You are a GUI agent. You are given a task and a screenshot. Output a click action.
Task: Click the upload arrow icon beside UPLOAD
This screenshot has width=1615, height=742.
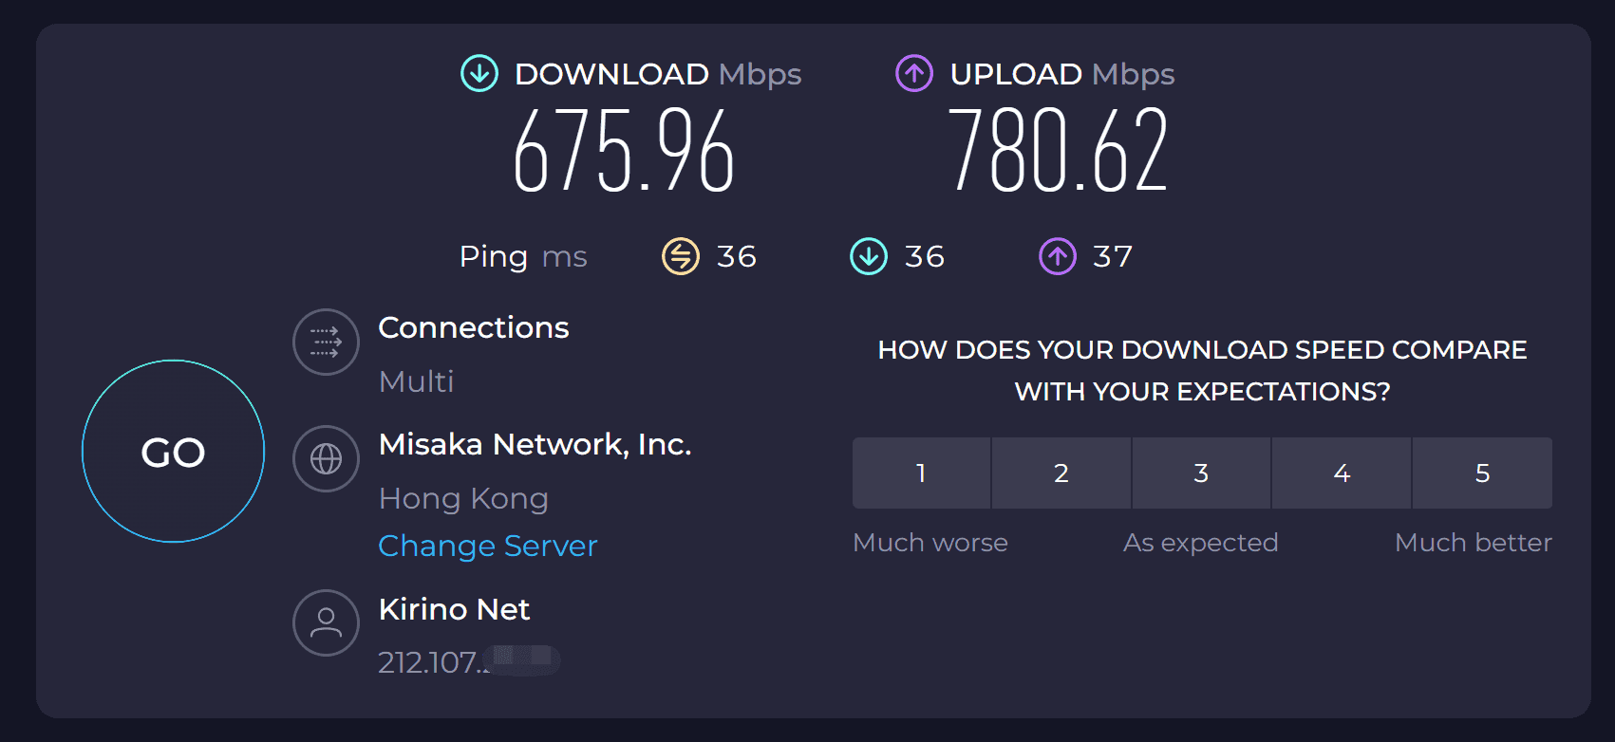click(914, 73)
